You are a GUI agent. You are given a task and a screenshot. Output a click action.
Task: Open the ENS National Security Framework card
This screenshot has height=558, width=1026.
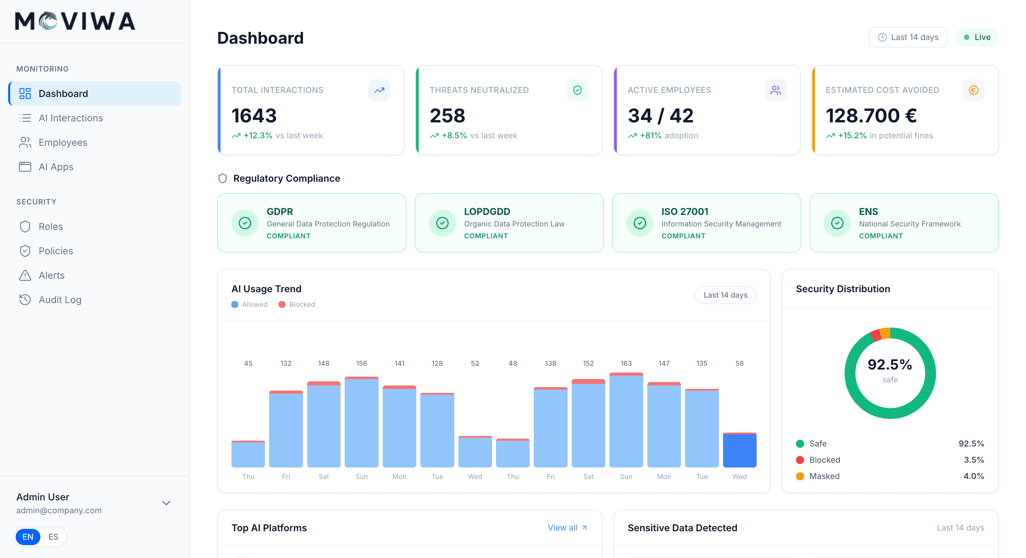click(904, 223)
